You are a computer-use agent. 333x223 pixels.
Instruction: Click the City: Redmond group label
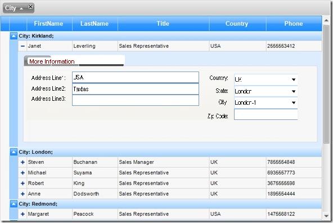[38, 204]
